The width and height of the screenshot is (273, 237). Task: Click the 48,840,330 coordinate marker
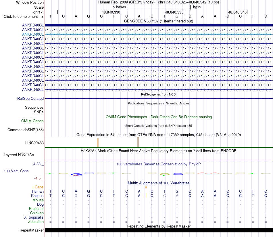111,12
